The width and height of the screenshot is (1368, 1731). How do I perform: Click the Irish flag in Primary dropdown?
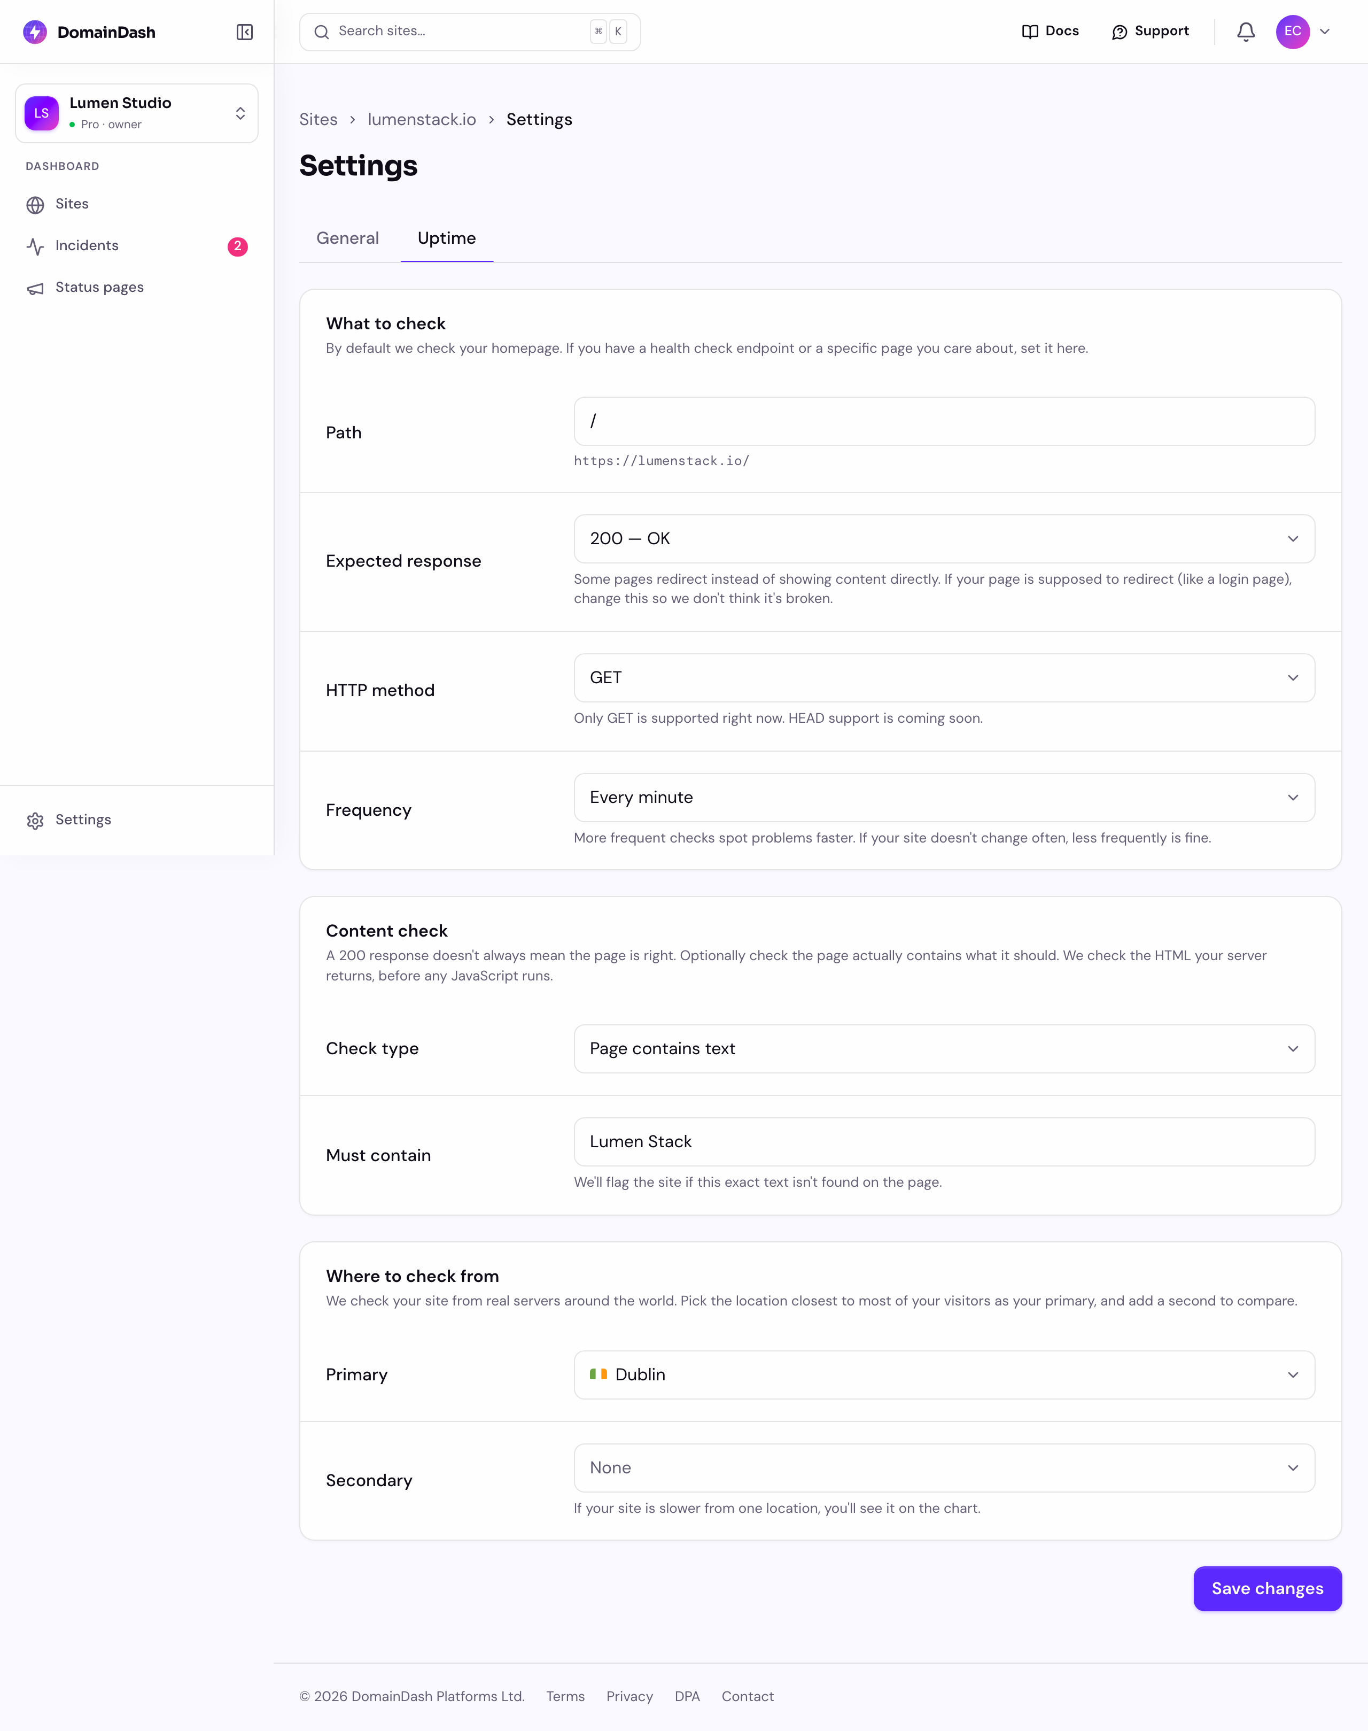tap(598, 1374)
